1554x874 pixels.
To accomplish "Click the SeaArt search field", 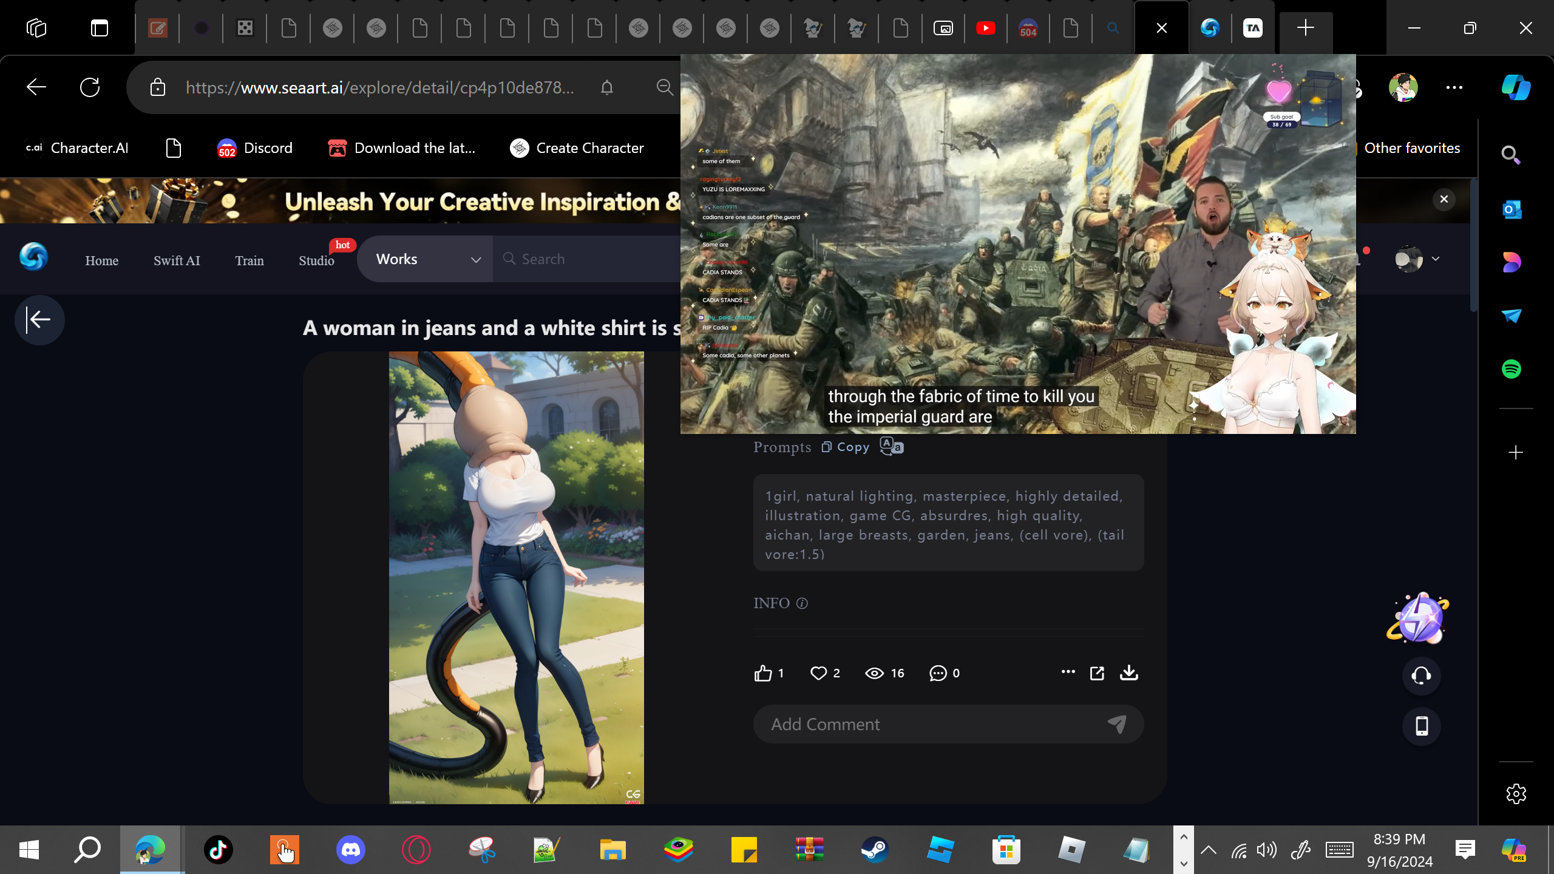I will 586,259.
